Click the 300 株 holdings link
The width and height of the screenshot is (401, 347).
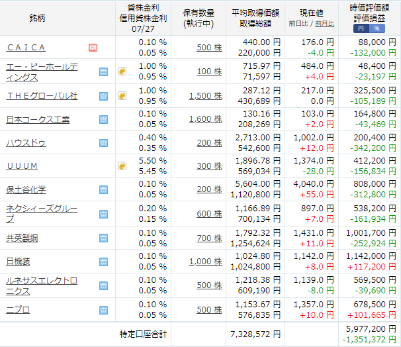click(210, 166)
